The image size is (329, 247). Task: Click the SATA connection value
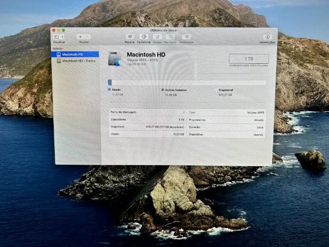(x=260, y=128)
